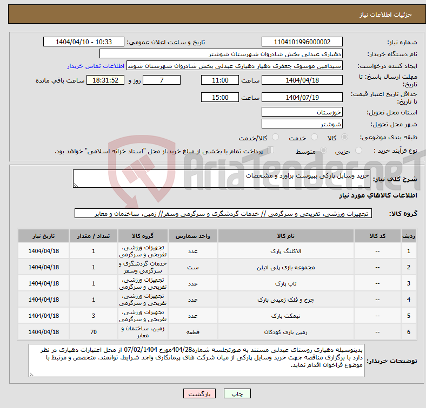426x408 pixels.
Task: Click the remaining time field 18:31:52
Action: [105, 80]
